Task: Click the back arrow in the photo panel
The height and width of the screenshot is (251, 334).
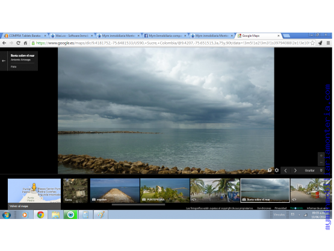Action: click(4, 61)
